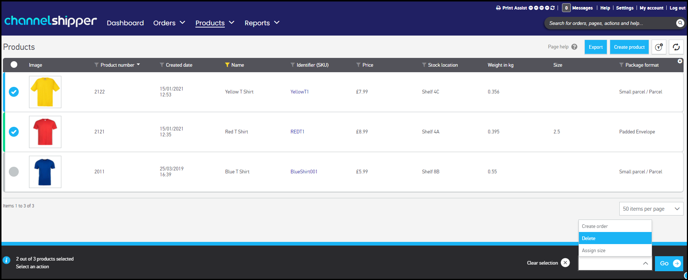Open the Products navigation item
This screenshot has height=280, width=688.
click(210, 23)
